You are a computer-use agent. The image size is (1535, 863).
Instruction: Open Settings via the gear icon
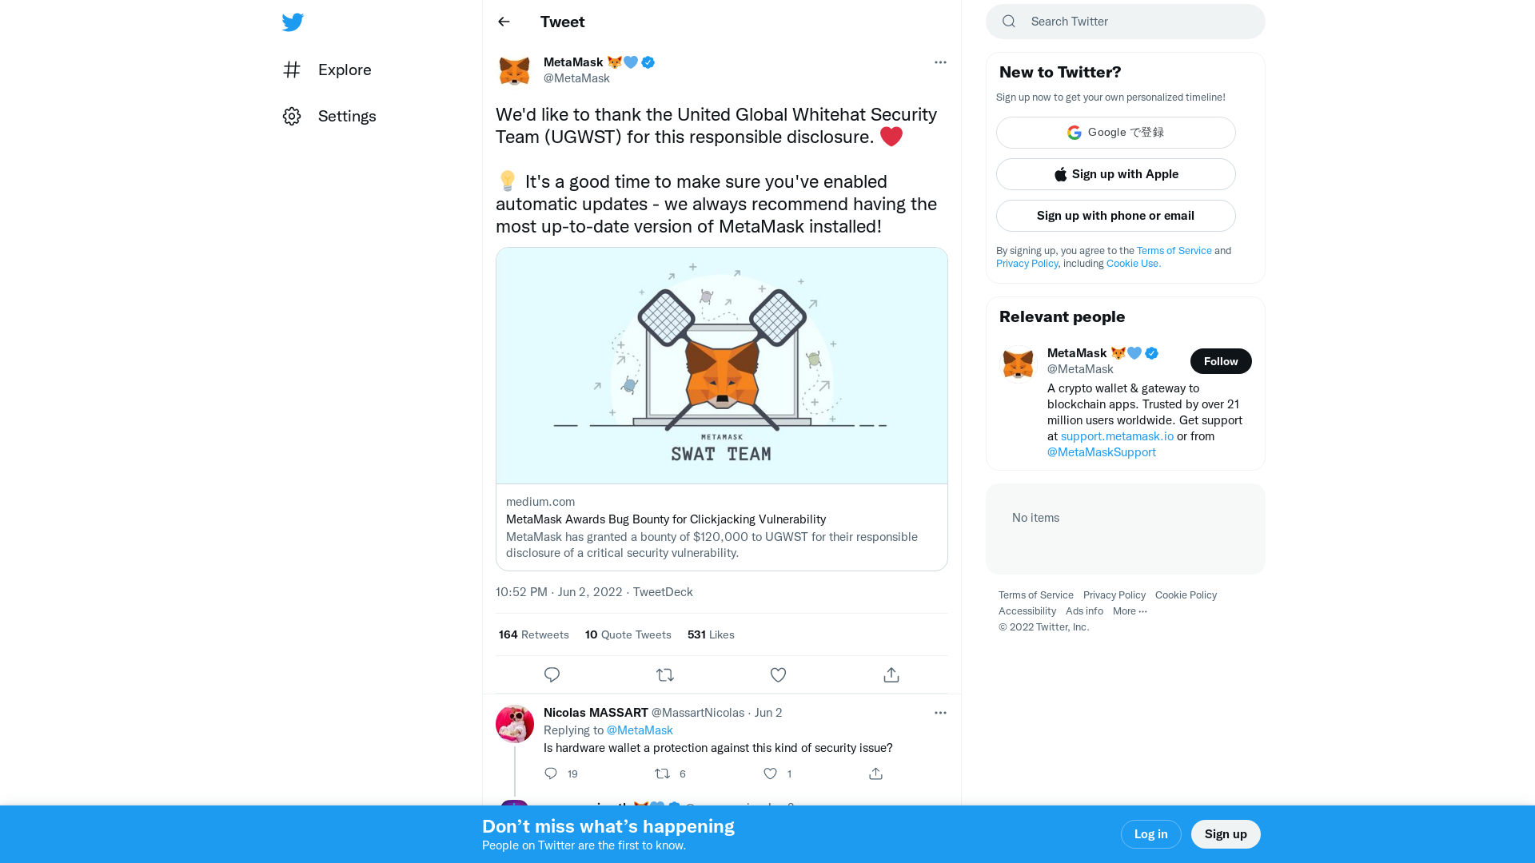point(292,116)
